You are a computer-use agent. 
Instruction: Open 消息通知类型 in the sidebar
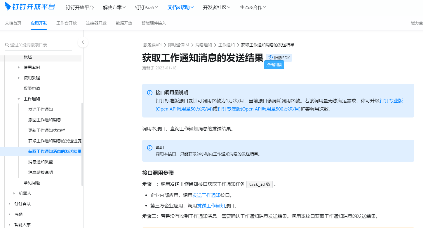point(41,162)
